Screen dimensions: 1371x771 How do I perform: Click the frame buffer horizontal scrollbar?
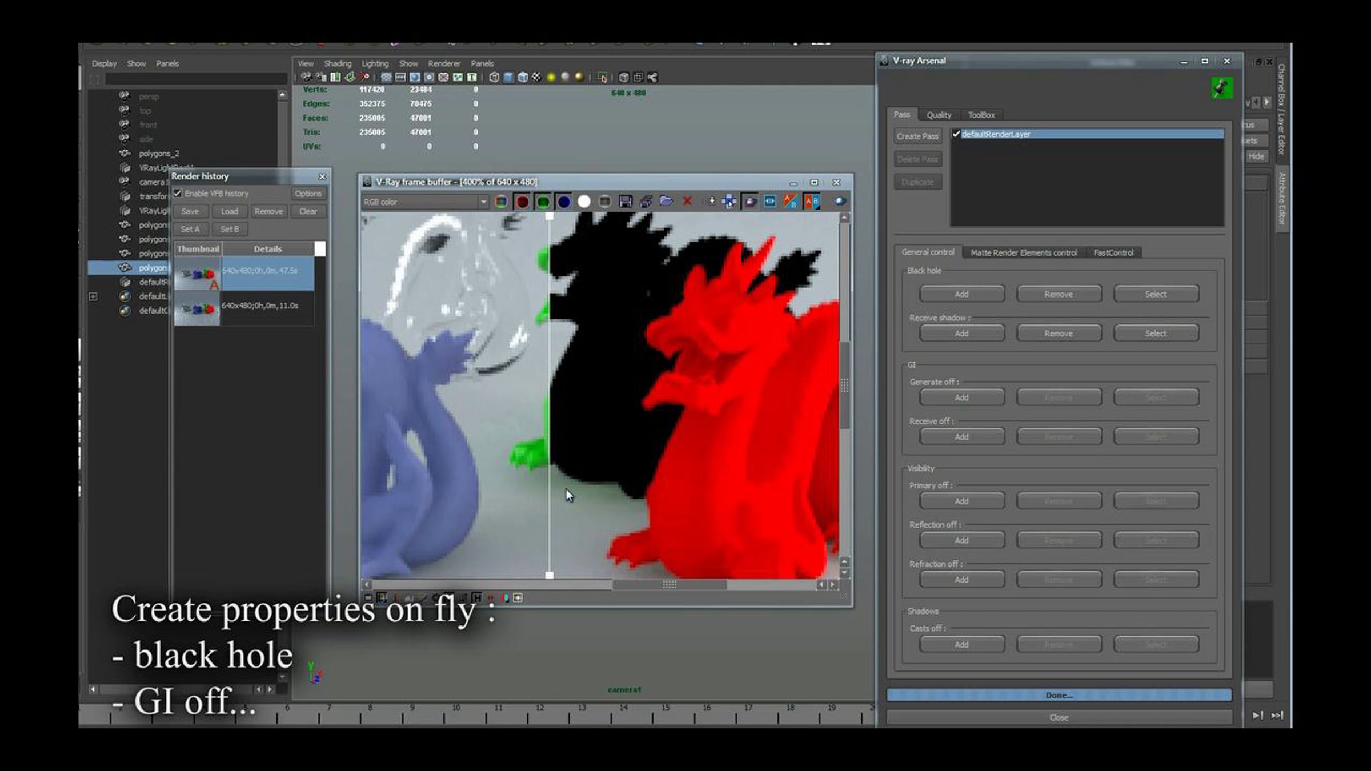(x=670, y=585)
